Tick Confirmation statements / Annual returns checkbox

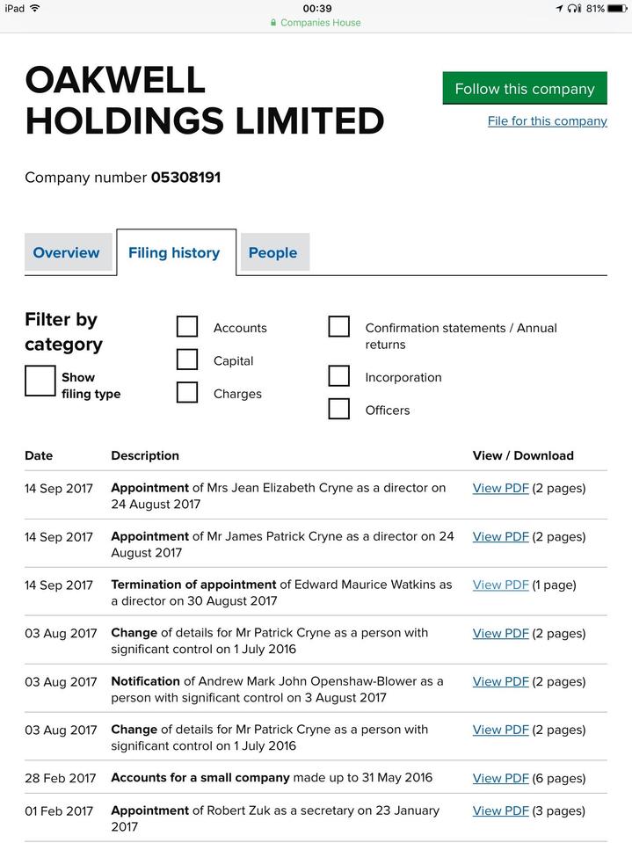coord(339,327)
